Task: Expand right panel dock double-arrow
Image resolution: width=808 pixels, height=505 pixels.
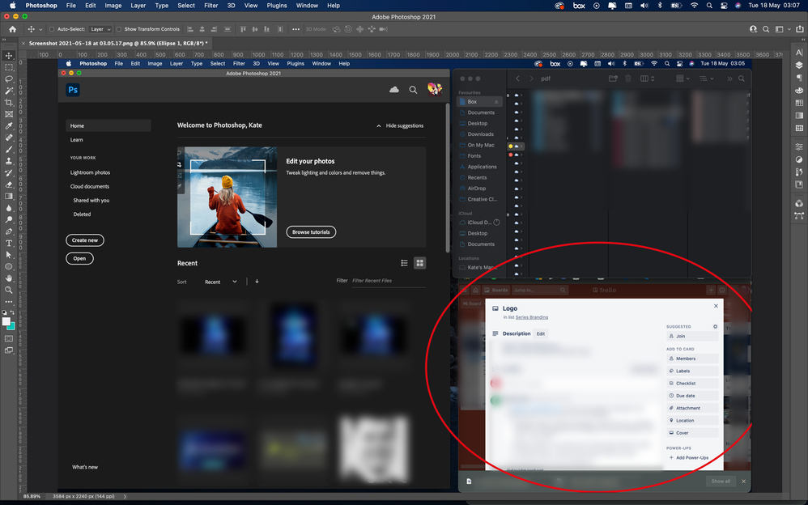Action: coord(803,40)
